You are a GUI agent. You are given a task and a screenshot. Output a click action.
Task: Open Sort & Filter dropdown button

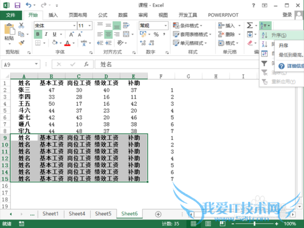click(x=265, y=26)
